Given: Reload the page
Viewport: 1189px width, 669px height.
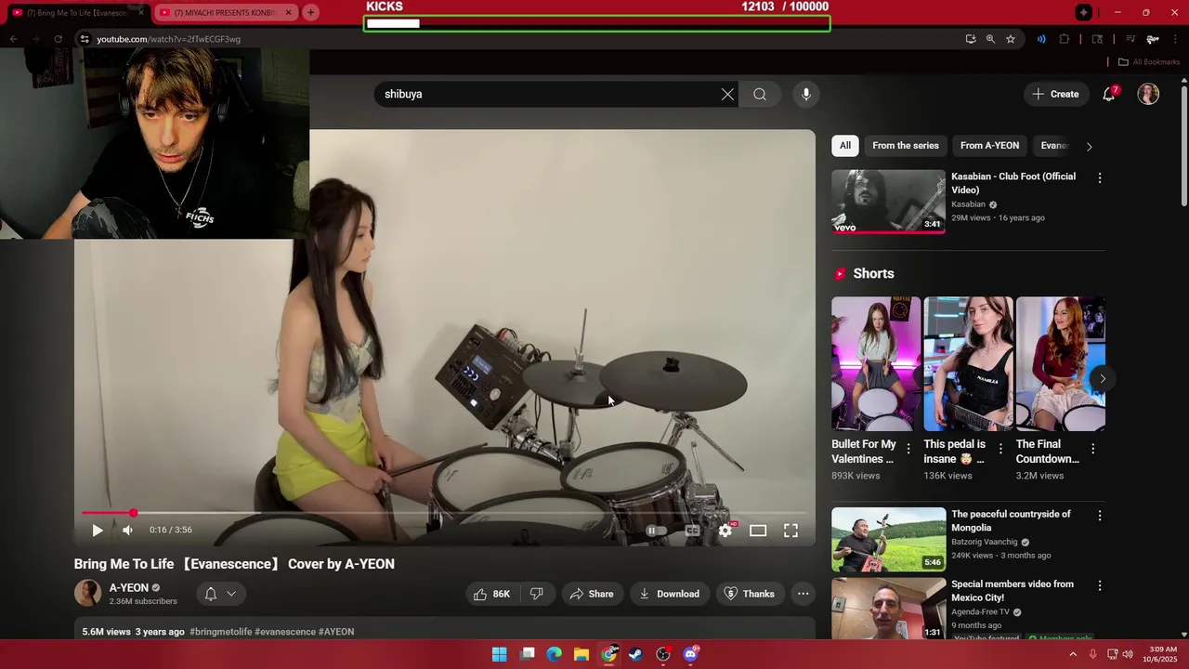Looking at the screenshot, I should click(58, 39).
